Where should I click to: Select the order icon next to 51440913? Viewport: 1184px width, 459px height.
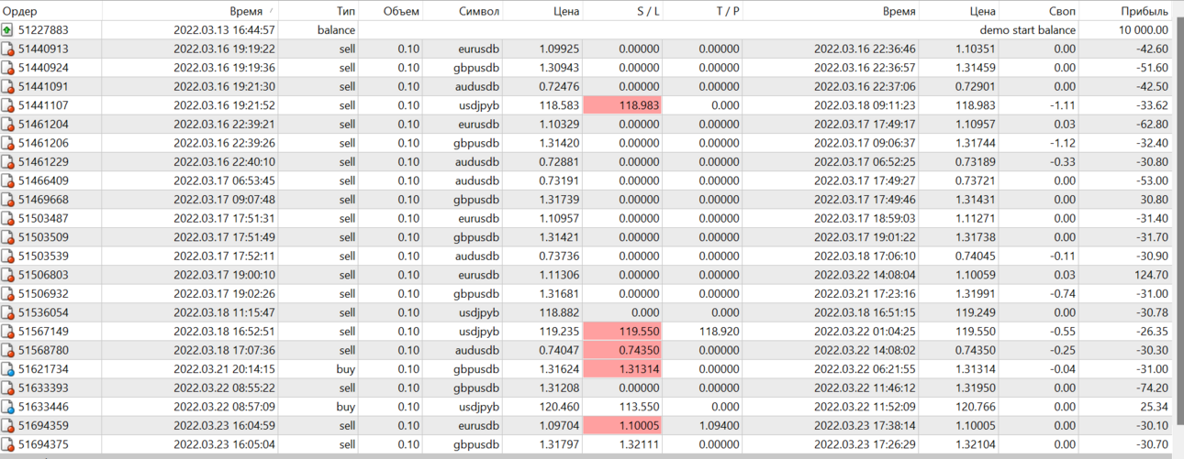click(x=7, y=49)
